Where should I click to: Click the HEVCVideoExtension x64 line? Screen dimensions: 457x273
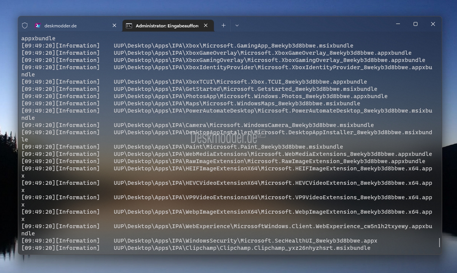tap(227, 186)
